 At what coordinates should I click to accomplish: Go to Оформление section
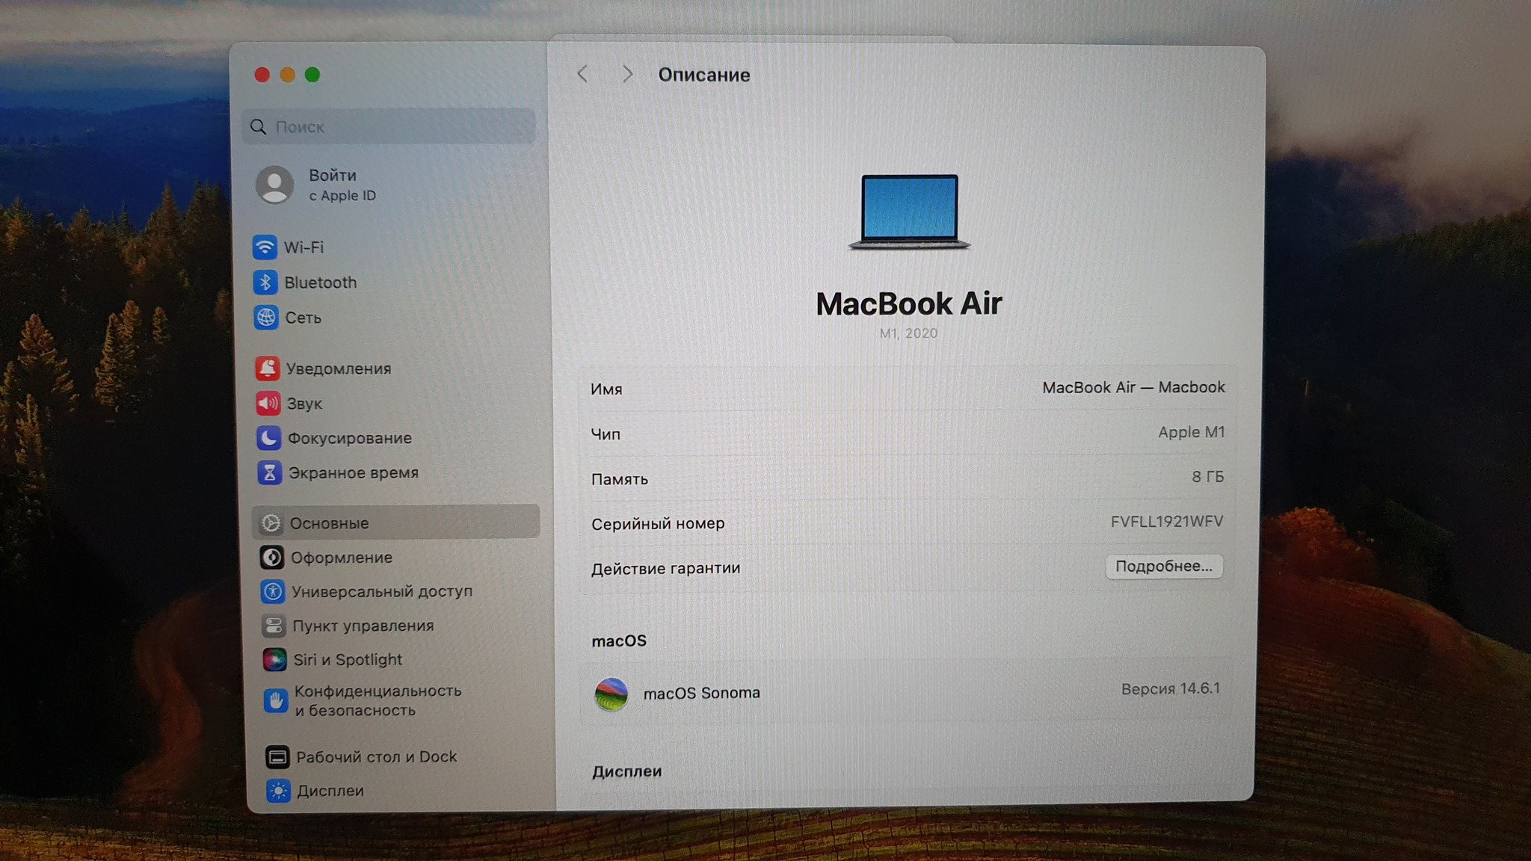coord(341,558)
